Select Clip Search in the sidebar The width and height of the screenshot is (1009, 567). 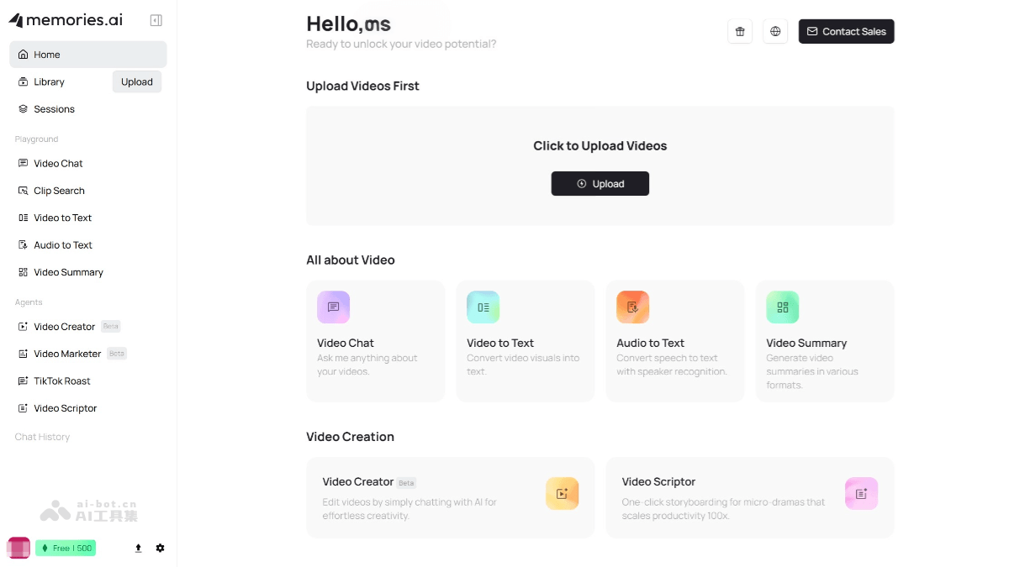click(59, 191)
